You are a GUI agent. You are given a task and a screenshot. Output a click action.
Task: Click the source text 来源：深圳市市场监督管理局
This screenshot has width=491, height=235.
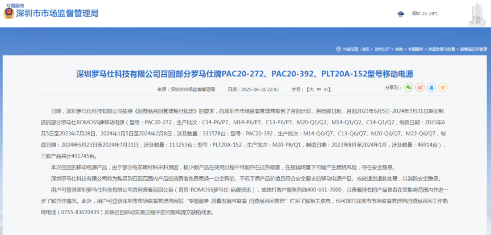tap(186, 89)
